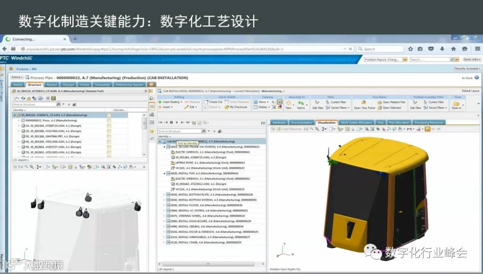Open the Work Center Allocation tab

[x=356, y=123]
